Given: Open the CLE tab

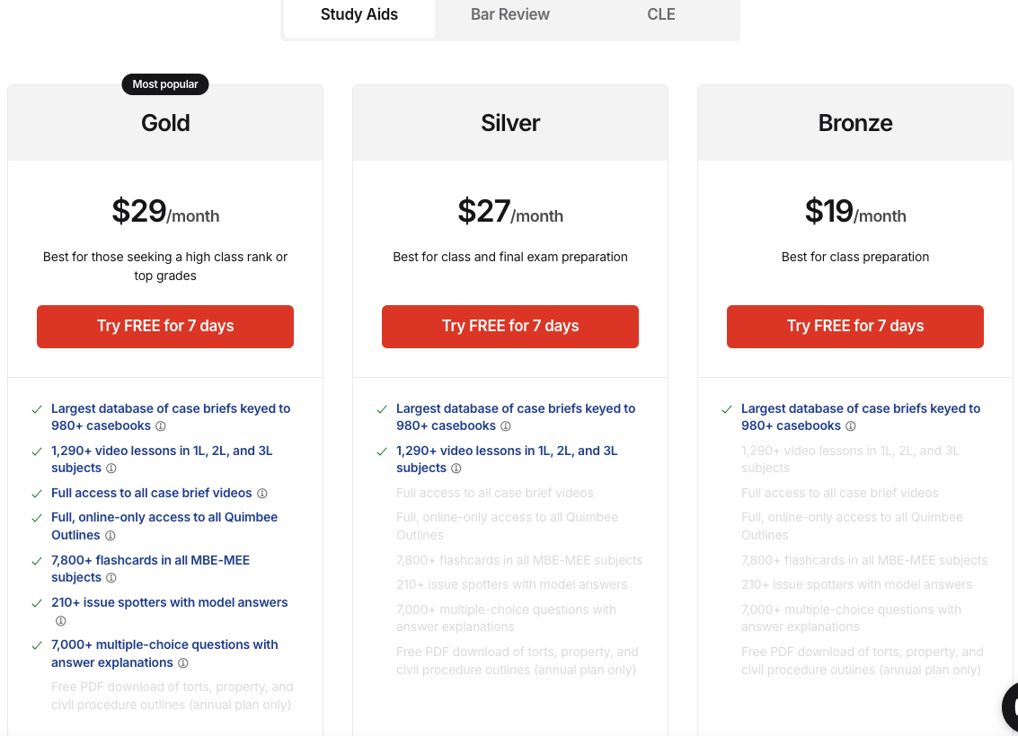Looking at the screenshot, I should click(661, 15).
